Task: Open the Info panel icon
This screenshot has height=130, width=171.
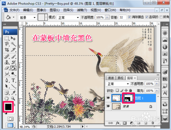Action: 165,47
